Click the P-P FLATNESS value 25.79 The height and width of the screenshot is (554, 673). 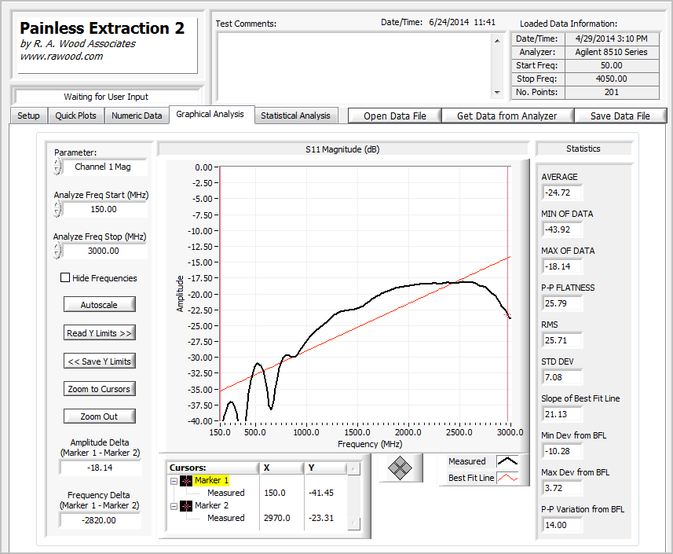(x=562, y=303)
